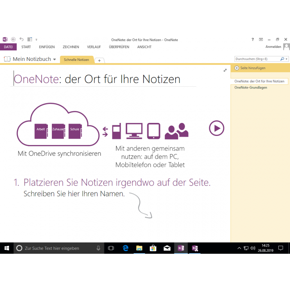Click Seite hinzufügen to add page
Screen dimensions: 290x290
point(250,68)
